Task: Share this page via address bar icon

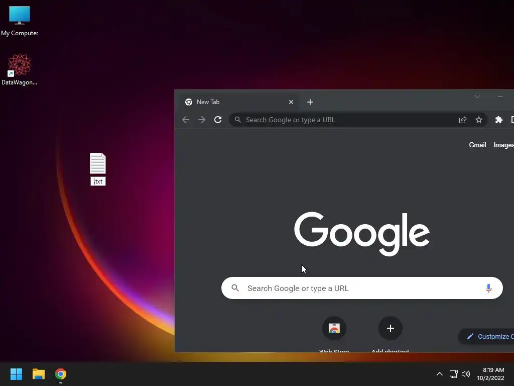Action: pos(462,120)
